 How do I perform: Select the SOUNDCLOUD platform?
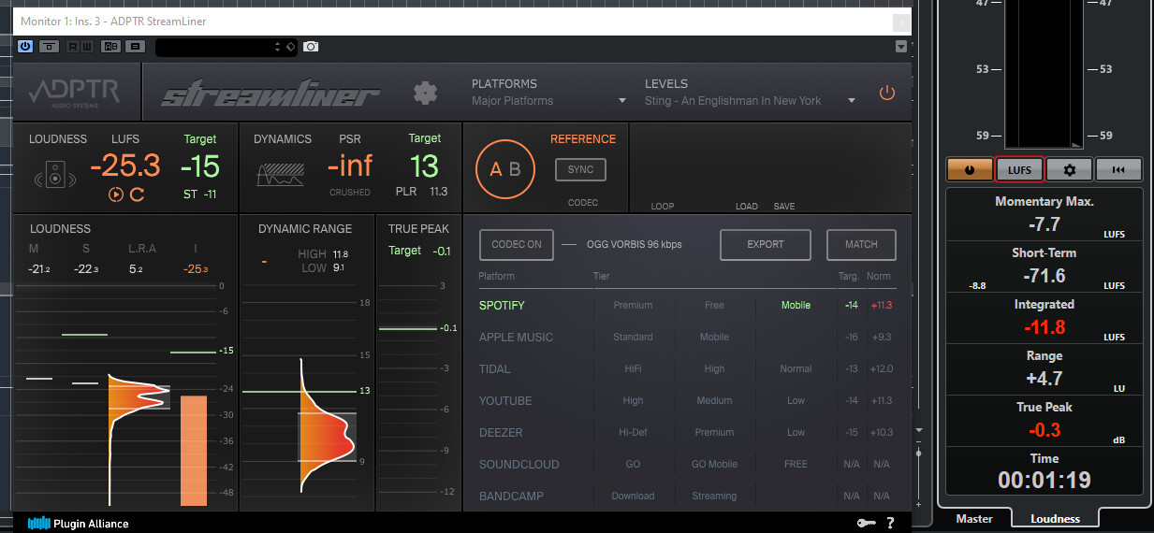(519, 464)
